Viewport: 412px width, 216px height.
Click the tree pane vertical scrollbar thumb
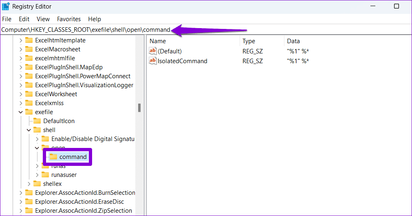139,108
